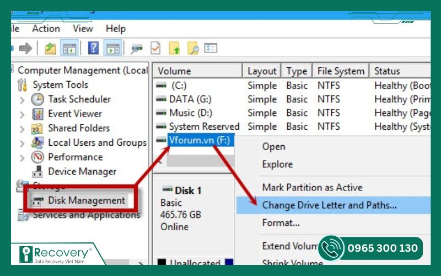Open the Action menu
This screenshot has width=441, height=276.
click(x=46, y=29)
